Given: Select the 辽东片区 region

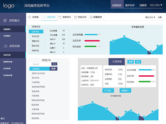Looking at the screenshot, I should pyautogui.click(x=36, y=31).
